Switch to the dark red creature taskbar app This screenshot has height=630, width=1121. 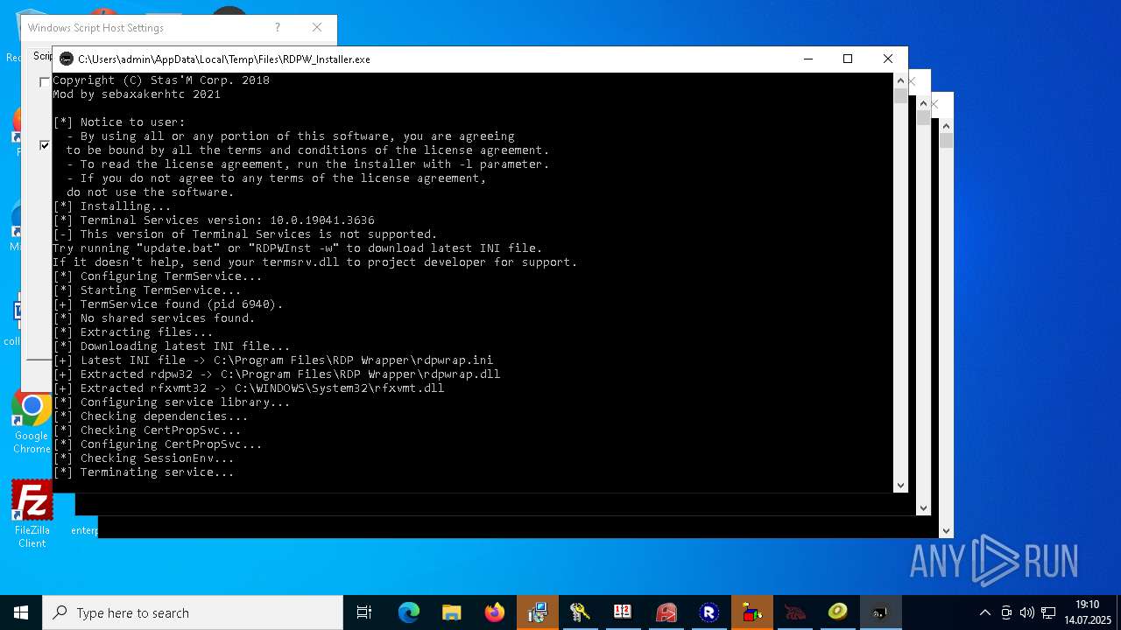[794, 612]
